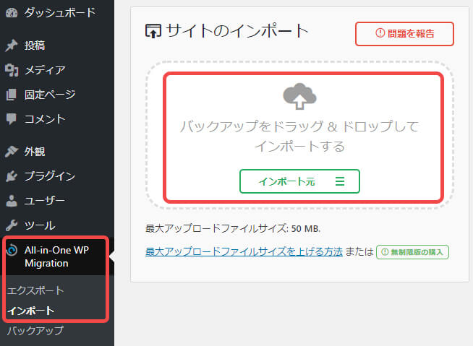The height and width of the screenshot is (346, 473).
Task: Click the import icon beside サイトのインポート heading
Action: pyautogui.click(x=153, y=31)
